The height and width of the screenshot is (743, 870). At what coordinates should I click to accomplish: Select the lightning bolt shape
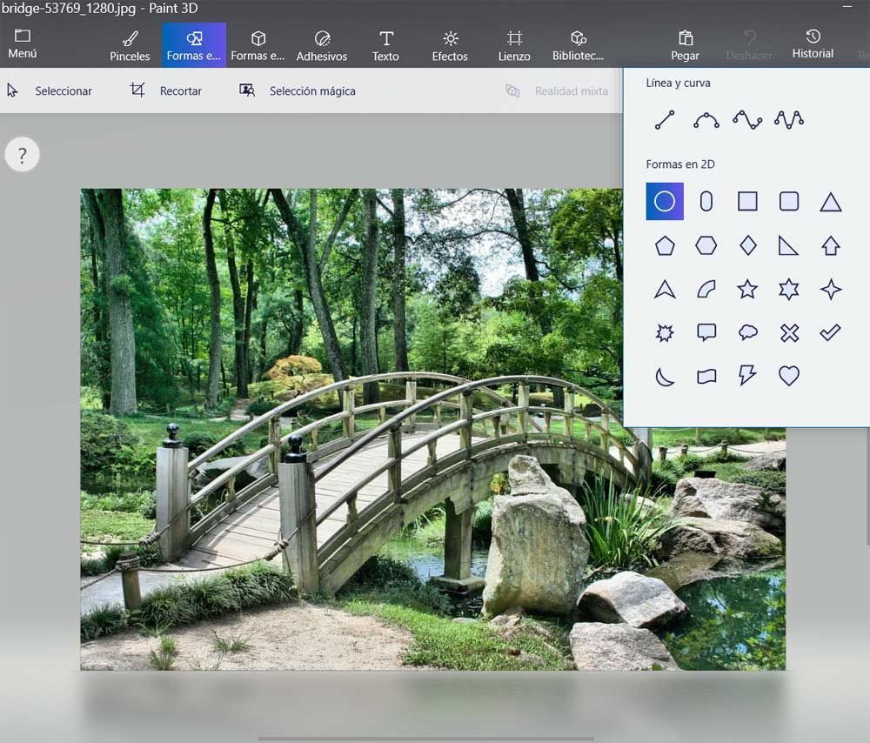[x=747, y=376]
